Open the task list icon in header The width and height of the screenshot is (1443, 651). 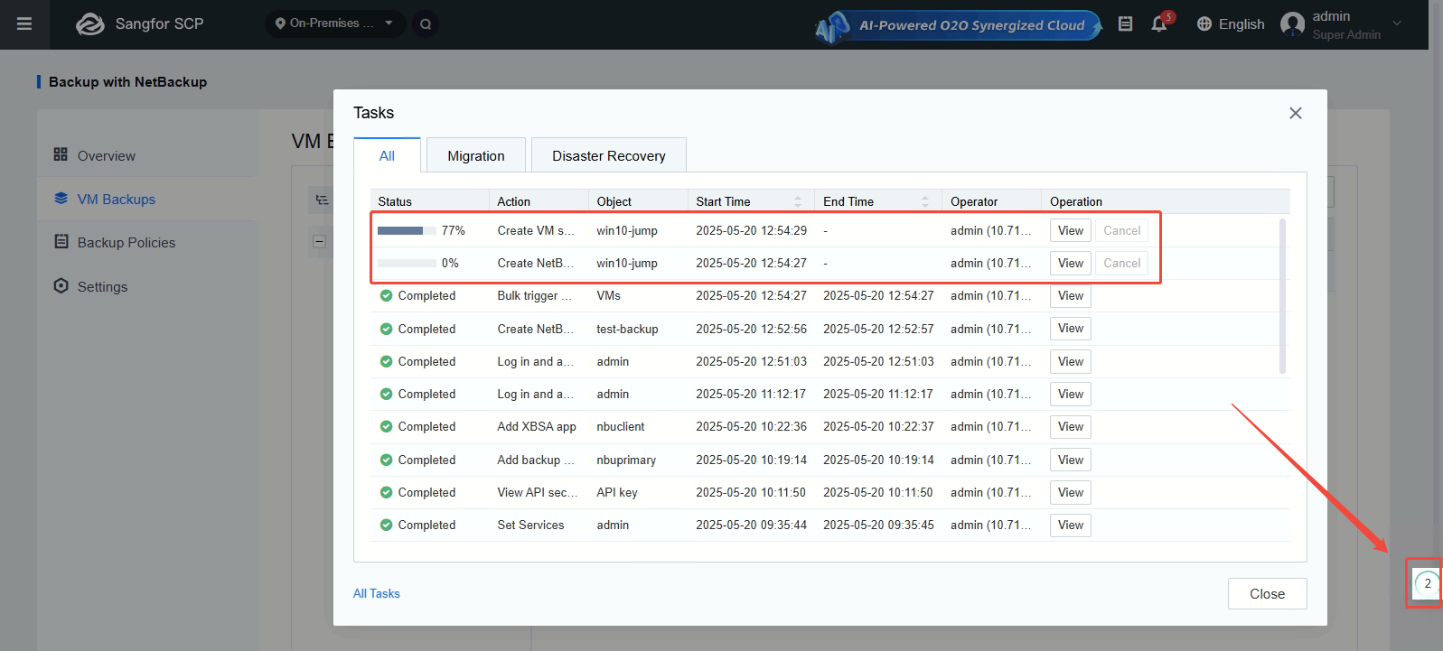click(x=1125, y=24)
